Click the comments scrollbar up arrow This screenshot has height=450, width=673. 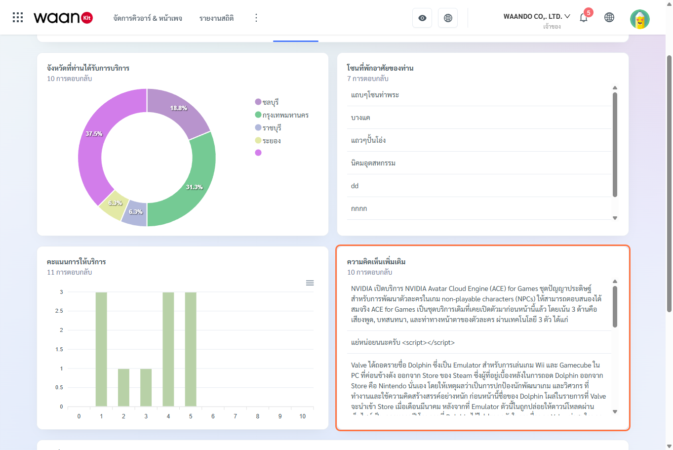coord(615,282)
